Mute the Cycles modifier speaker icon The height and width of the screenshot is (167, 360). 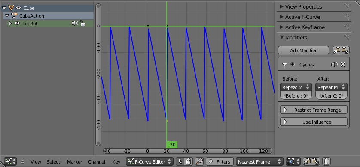(x=334, y=65)
